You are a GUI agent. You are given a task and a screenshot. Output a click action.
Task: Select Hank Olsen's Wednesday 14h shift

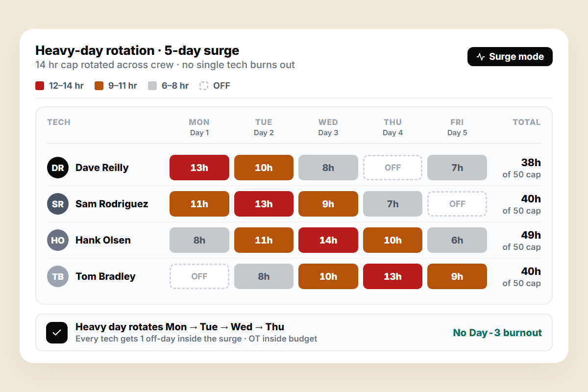[328, 240]
